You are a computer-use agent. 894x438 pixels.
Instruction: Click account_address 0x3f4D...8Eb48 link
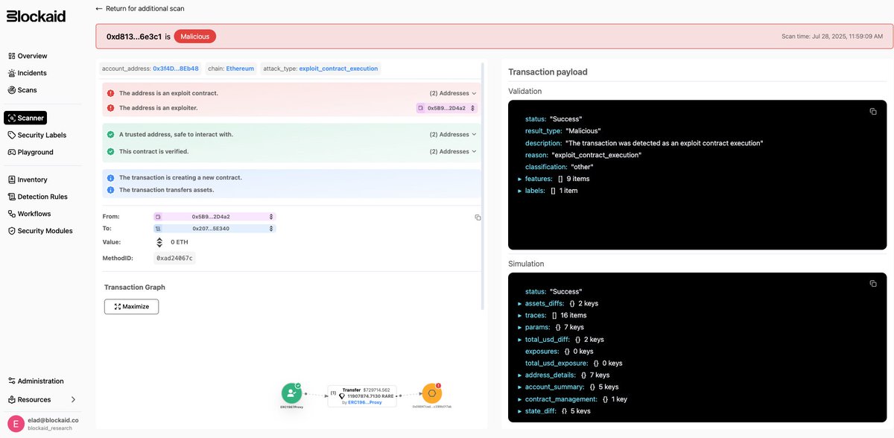[176, 69]
